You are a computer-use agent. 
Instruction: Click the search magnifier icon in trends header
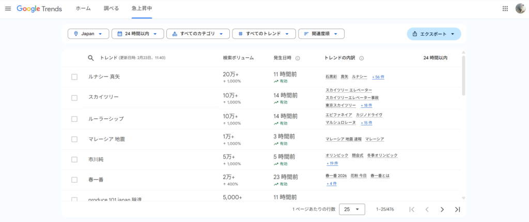pos(91,58)
